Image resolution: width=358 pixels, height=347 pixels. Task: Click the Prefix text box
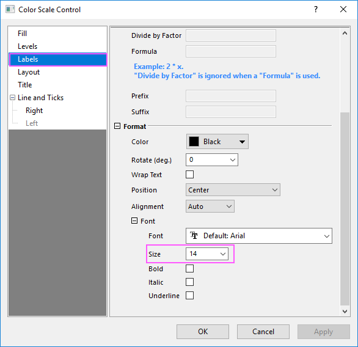(x=231, y=96)
